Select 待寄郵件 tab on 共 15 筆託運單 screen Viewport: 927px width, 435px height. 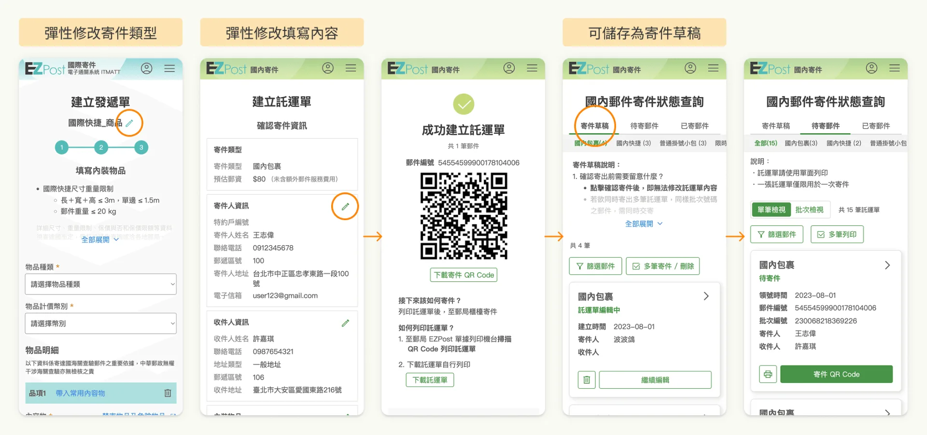[x=826, y=126]
